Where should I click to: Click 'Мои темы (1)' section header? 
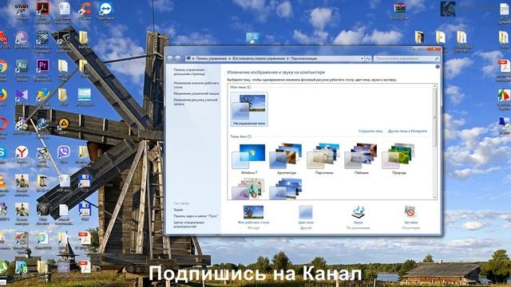(240, 87)
